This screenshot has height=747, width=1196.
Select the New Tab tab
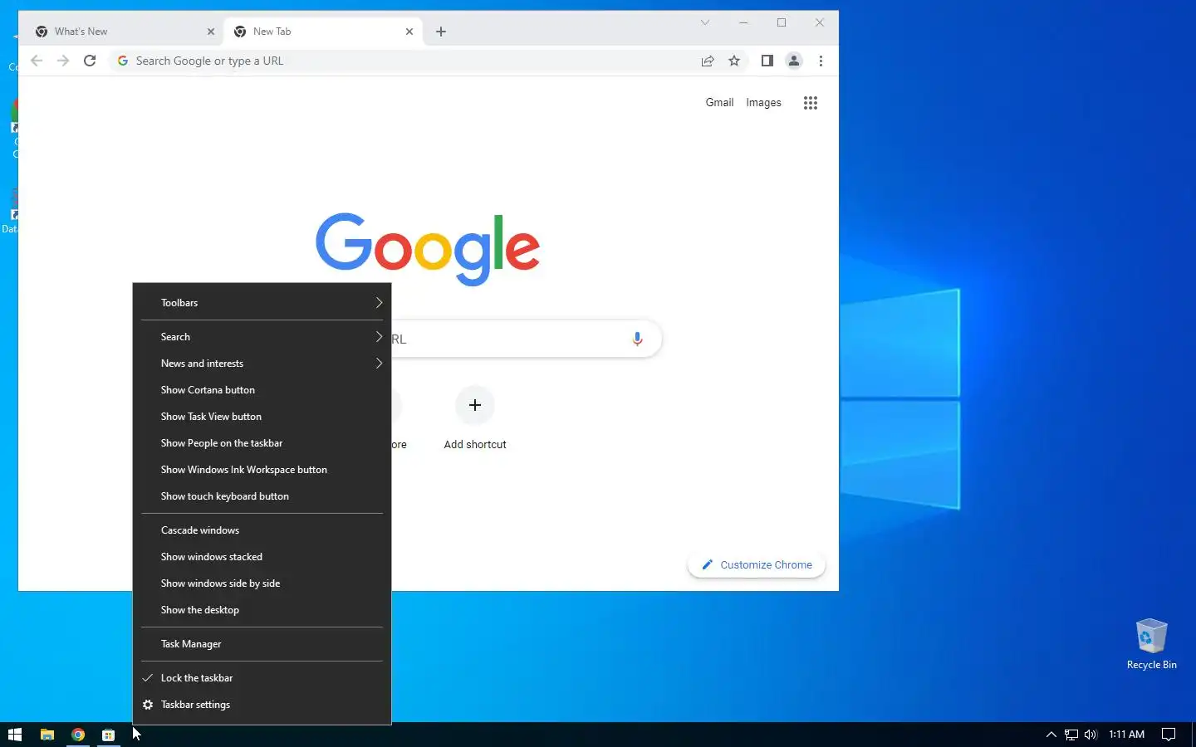[x=324, y=32]
